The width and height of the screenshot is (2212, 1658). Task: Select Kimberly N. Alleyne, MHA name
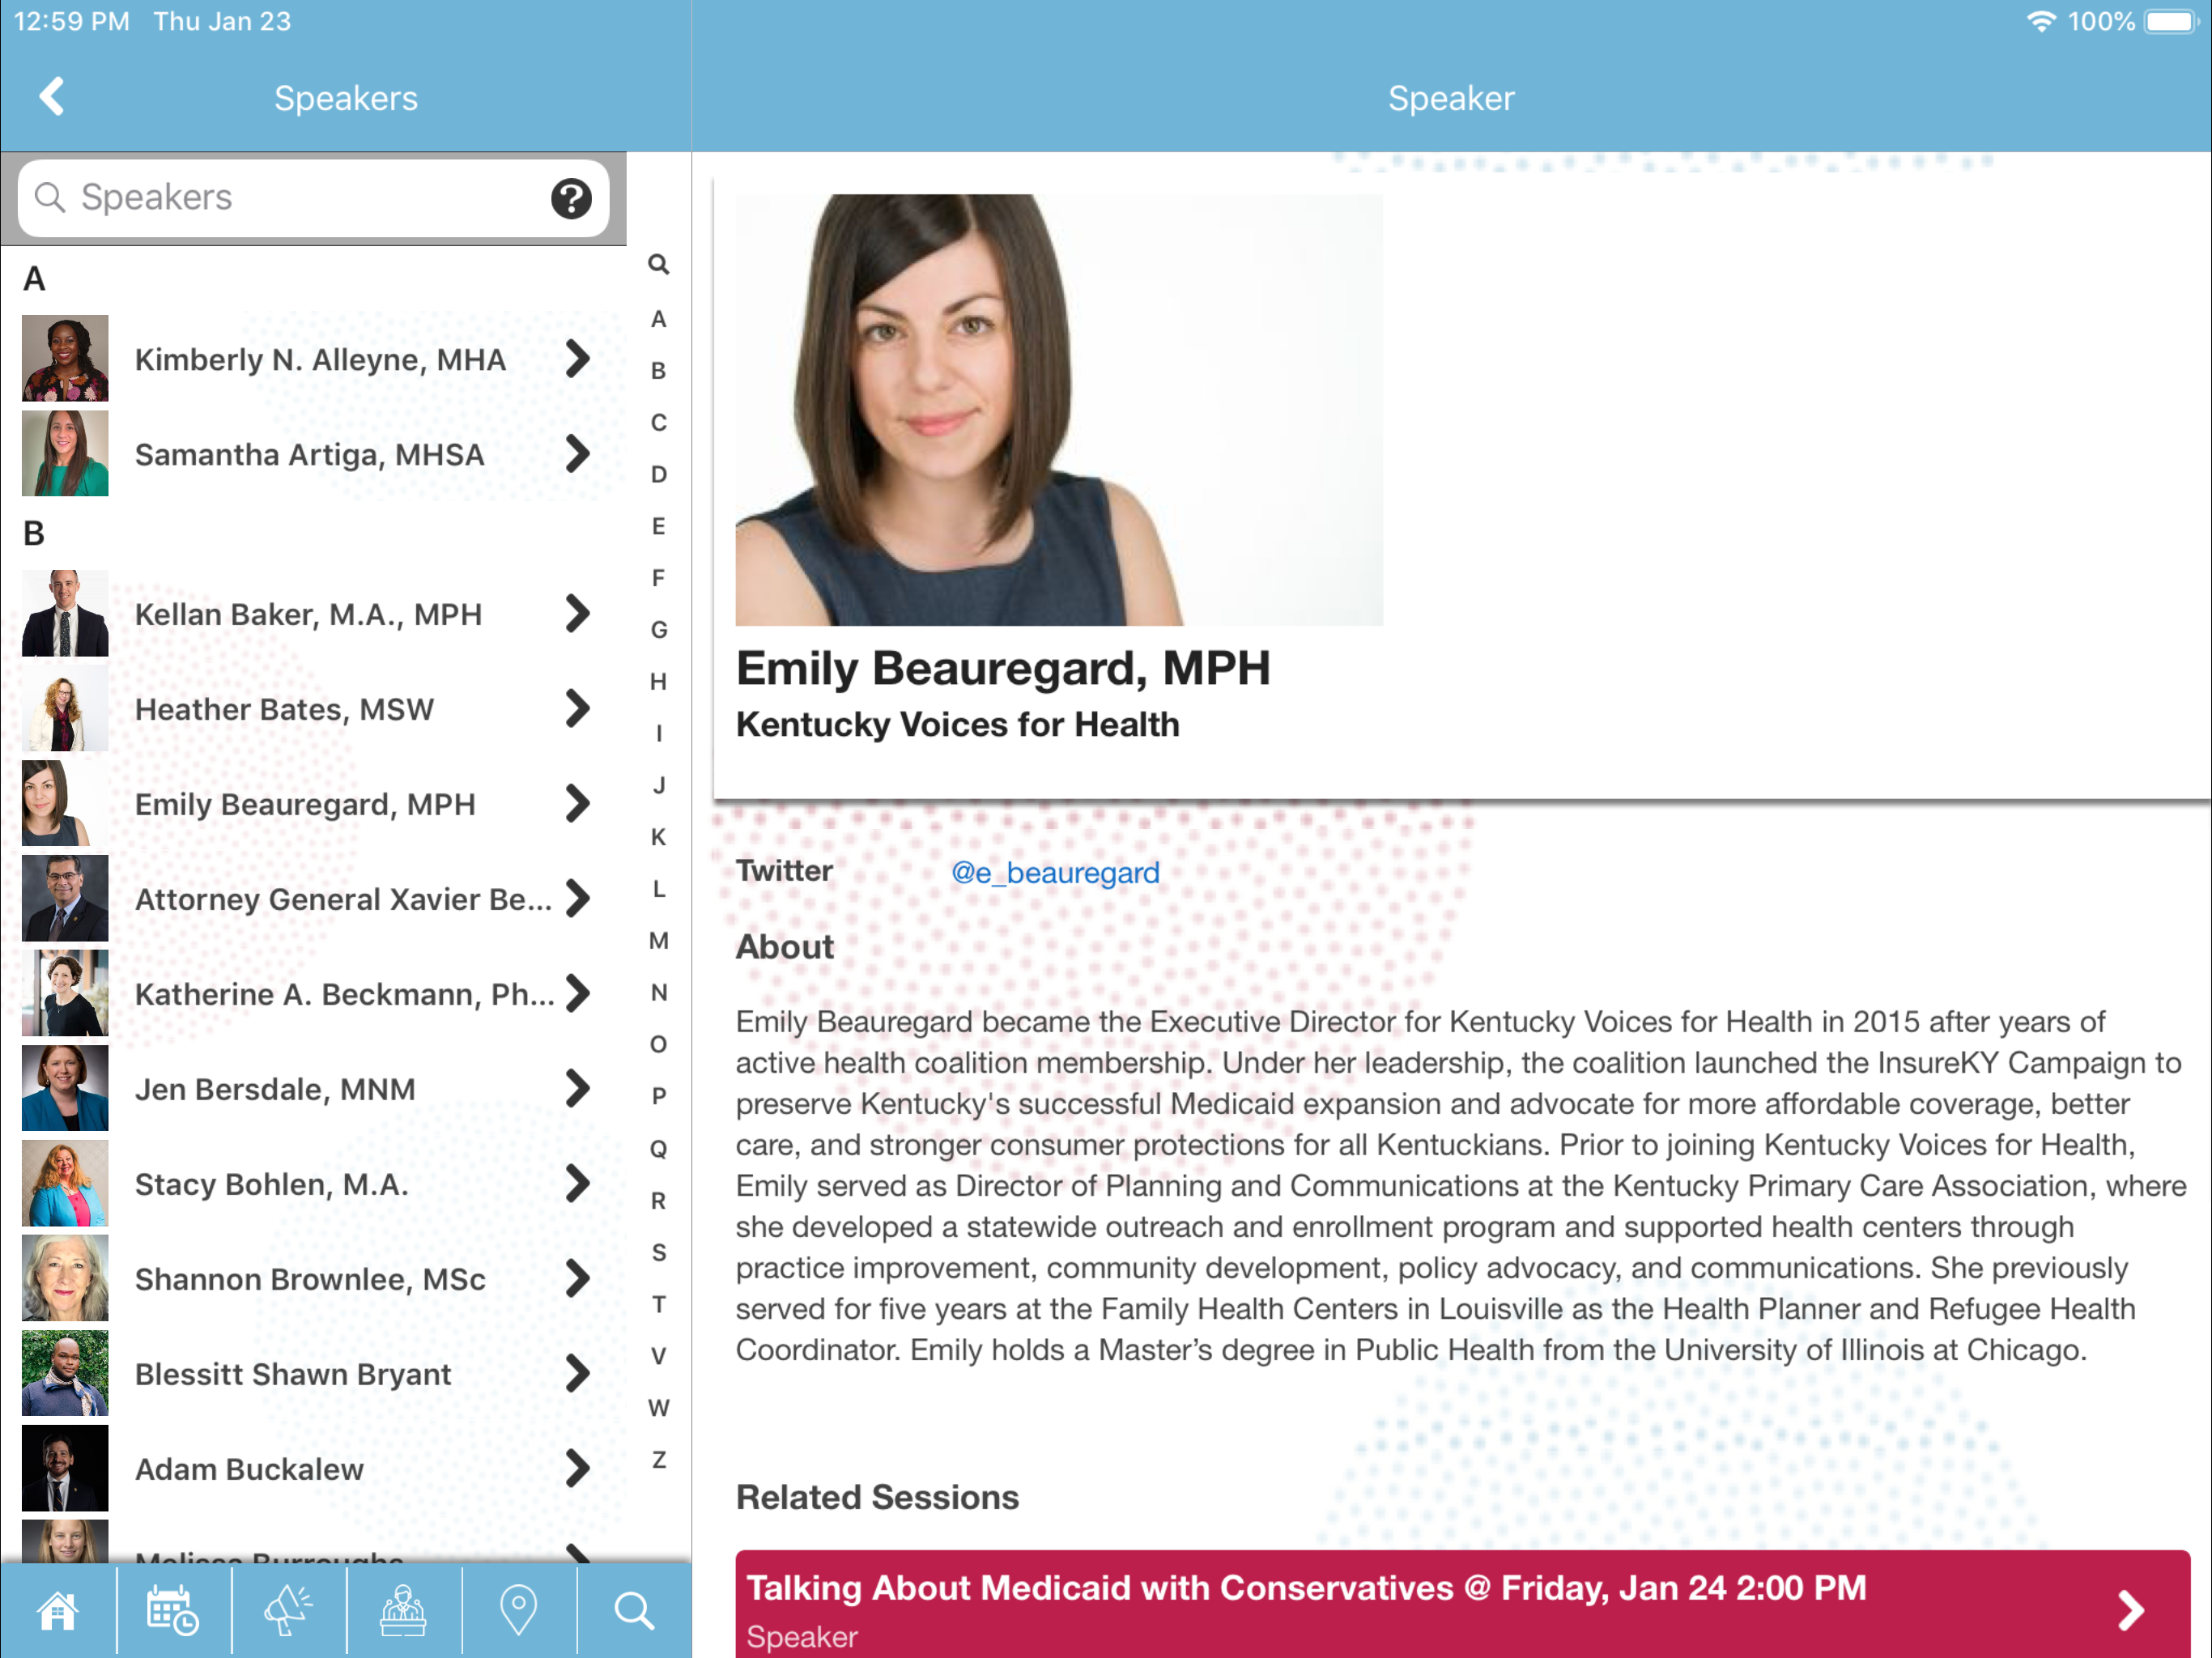tap(320, 359)
